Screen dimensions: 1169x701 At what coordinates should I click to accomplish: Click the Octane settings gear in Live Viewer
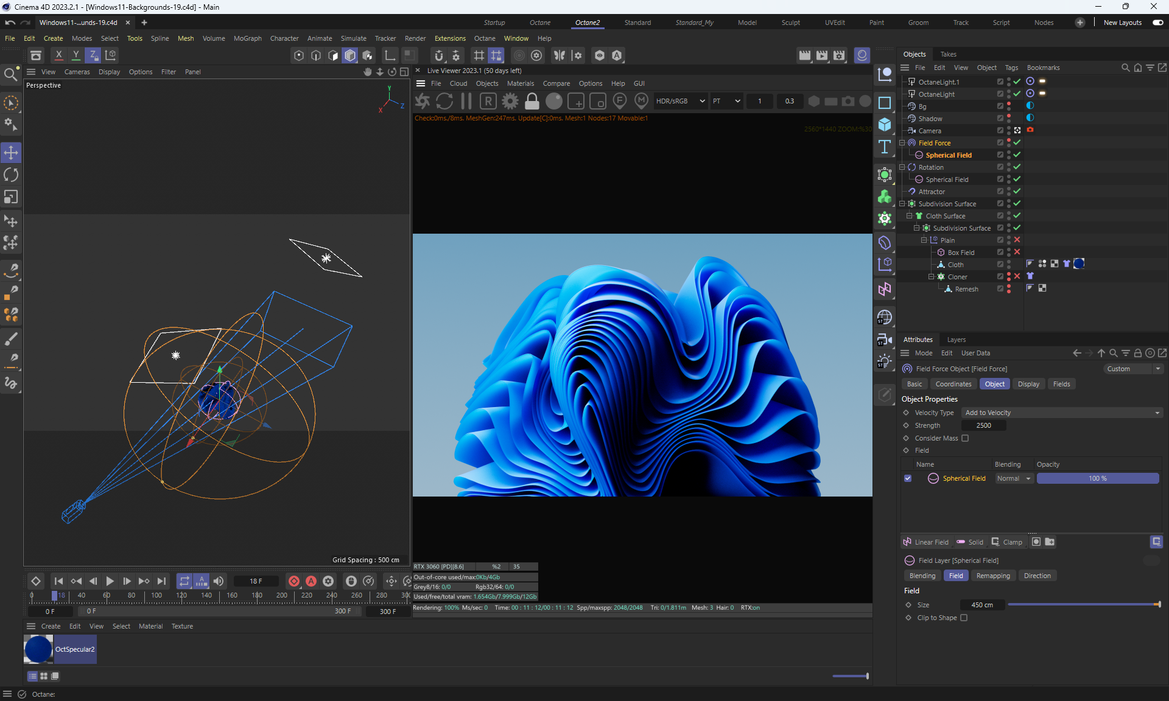[510, 101]
